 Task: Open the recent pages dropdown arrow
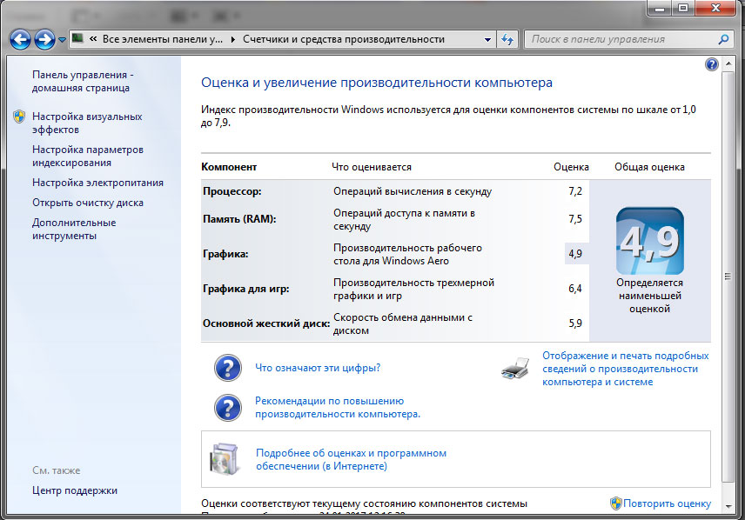pyautogui.click(x=63, y=40)
